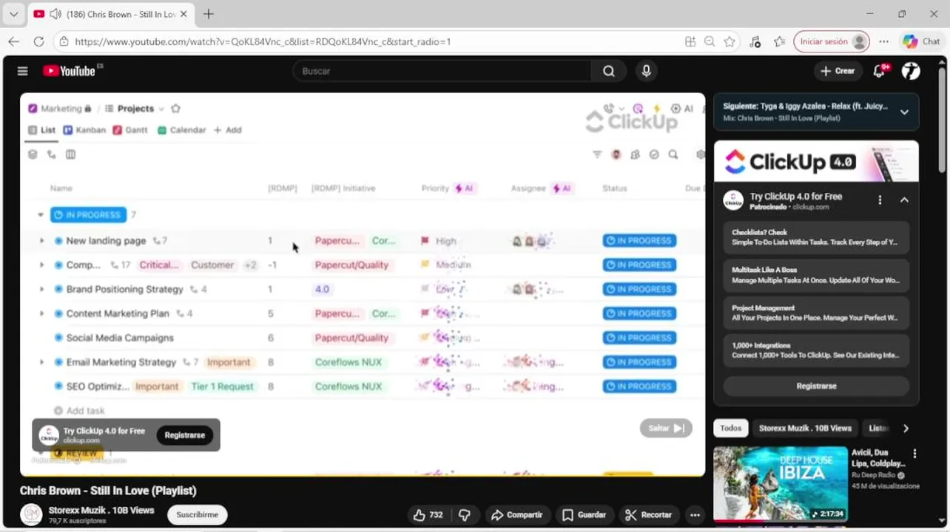Image resolution: width=950 pixels, height=532 pixels.
Task: Open the zoom icon in address bar
Action: tap(710, 41)
